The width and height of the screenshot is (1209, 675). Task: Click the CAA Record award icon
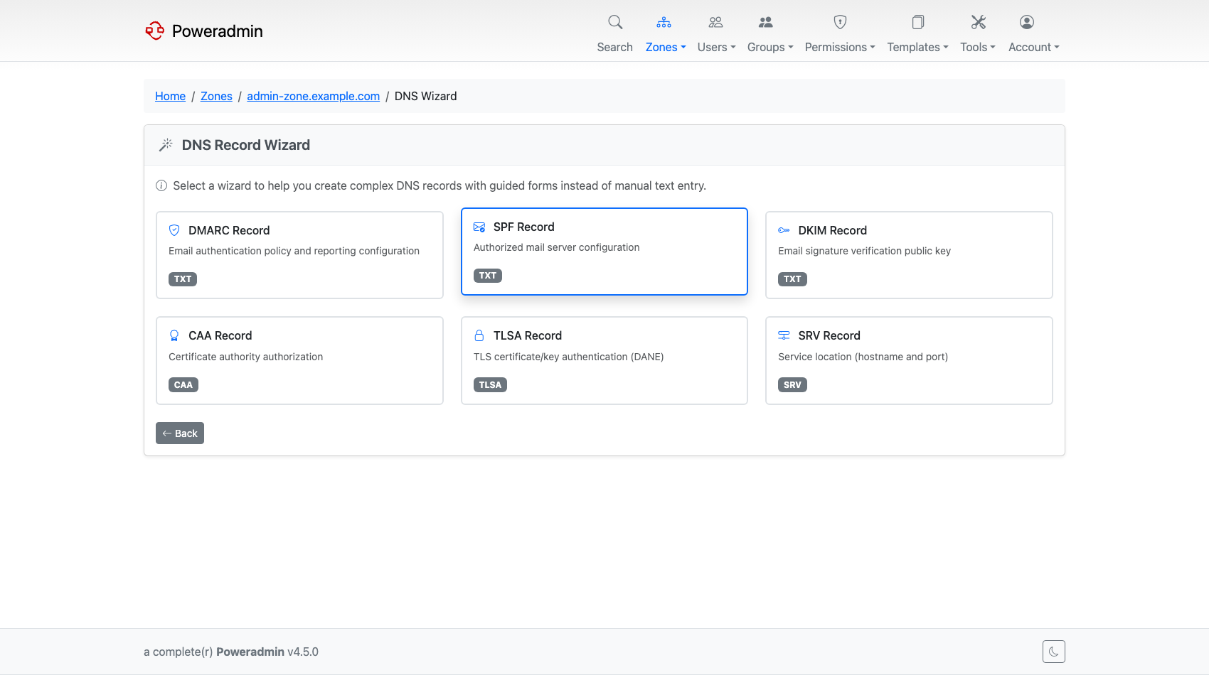point(174,335)
